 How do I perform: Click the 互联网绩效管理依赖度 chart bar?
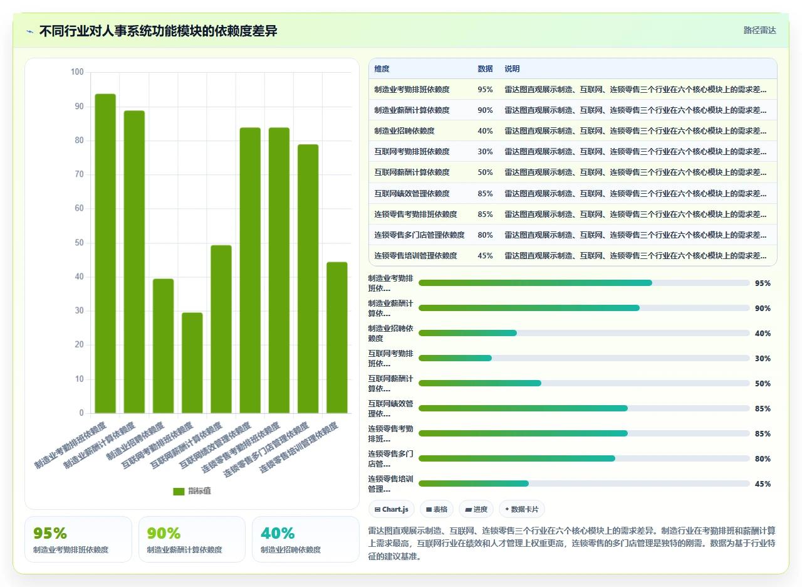pos(250,270)
